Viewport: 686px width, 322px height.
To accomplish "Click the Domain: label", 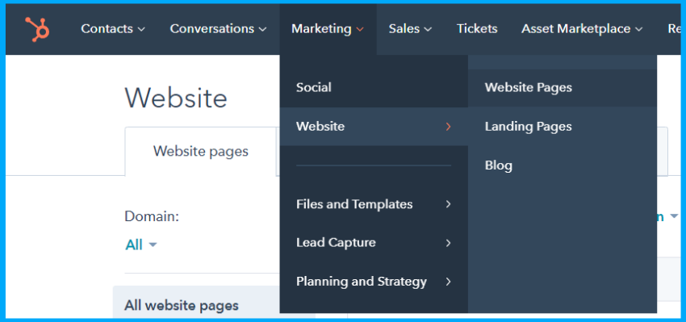I will click(152, 216).
